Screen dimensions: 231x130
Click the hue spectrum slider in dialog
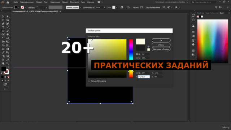click(x=131, y=58)
